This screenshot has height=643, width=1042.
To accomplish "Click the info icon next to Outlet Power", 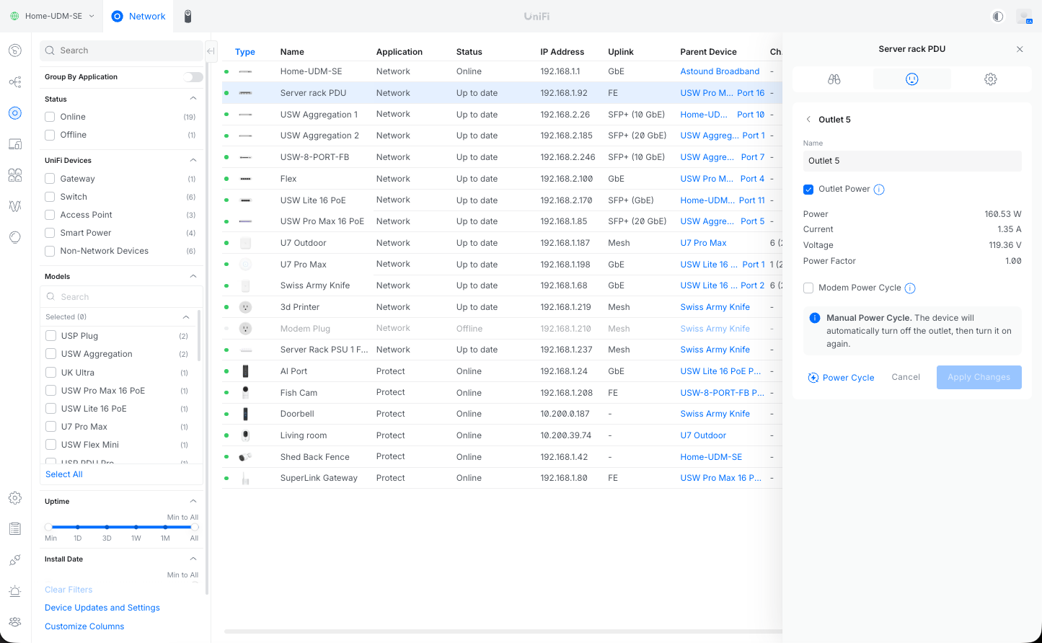I will pyautogui.click(x=879, y=190).
